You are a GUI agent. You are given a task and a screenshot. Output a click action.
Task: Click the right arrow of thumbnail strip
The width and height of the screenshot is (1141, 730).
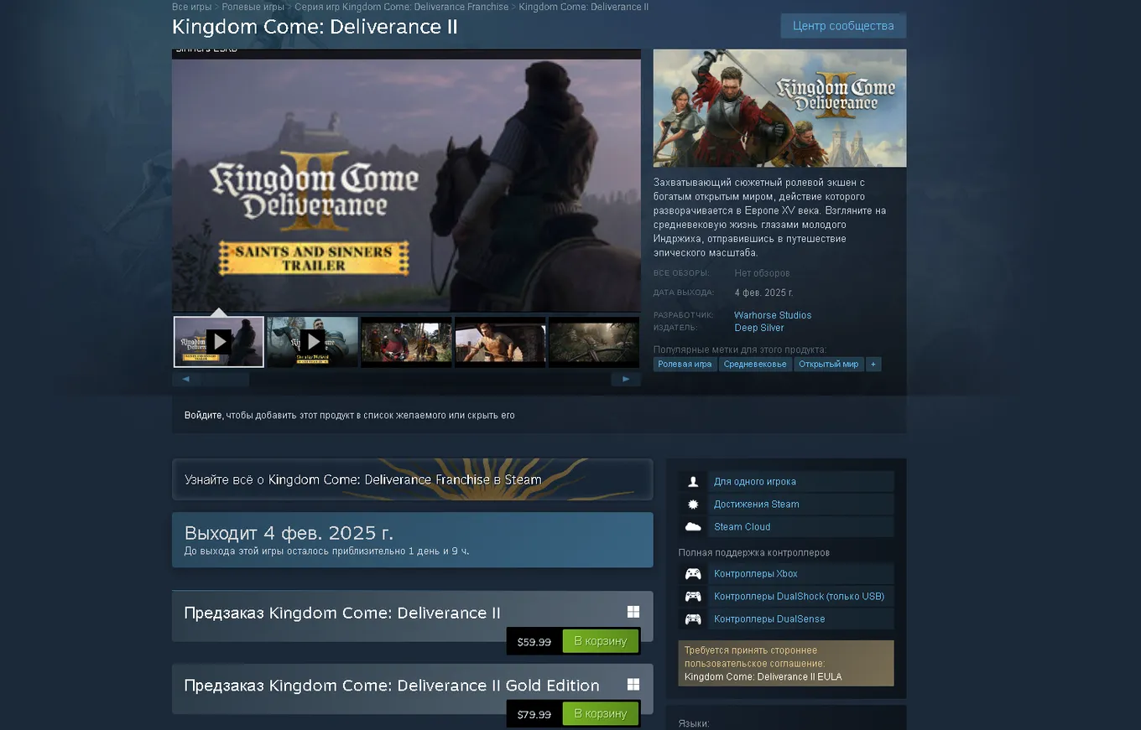[x=626, y=379]
